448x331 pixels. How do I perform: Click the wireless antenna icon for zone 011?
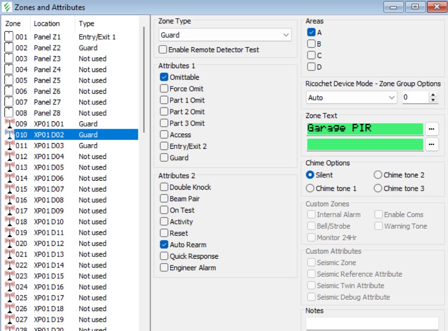9,146
